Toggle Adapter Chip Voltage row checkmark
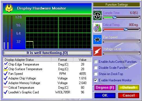 pos(6,78)
